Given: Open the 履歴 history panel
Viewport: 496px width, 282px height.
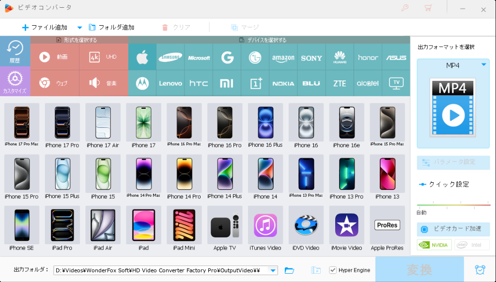Looking at the screenshot, I should click(x=15, y=51).
